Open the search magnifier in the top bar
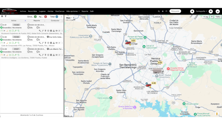Screen dimensions: 222x125 click(x=159, y=11)
